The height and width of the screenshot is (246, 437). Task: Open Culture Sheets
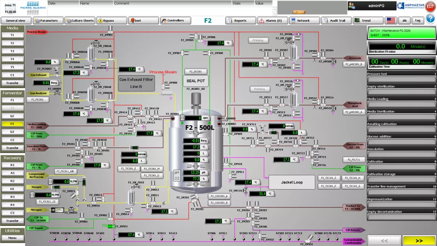[80, 20]
